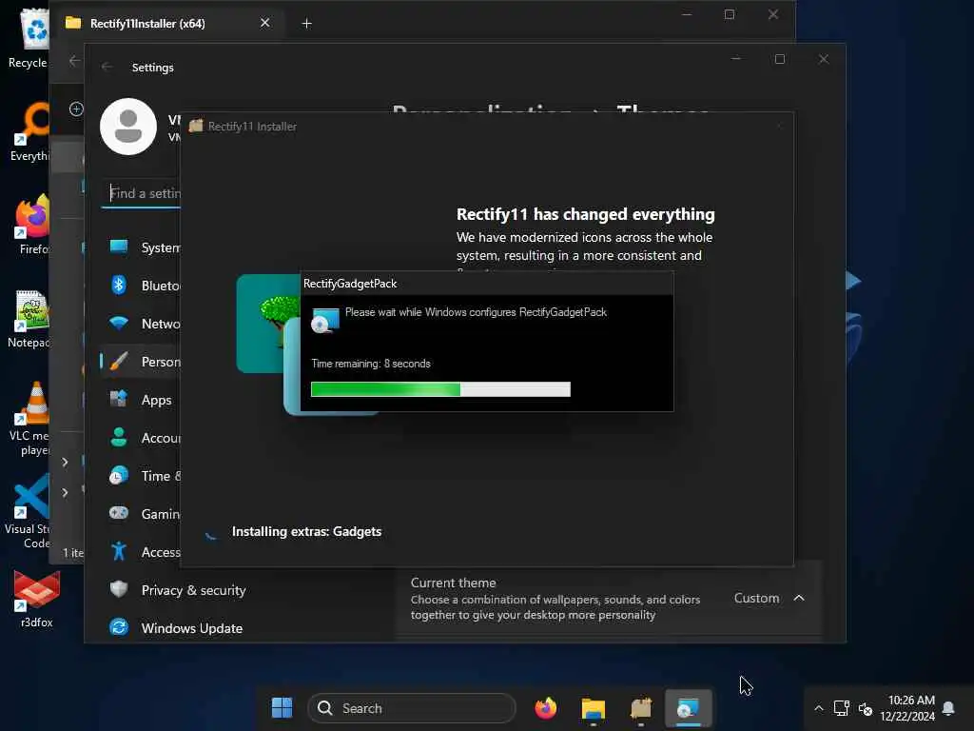This screenshot has height=731, width=974.
Task: Click the Time & language clock icon
Action: point(118,476)
